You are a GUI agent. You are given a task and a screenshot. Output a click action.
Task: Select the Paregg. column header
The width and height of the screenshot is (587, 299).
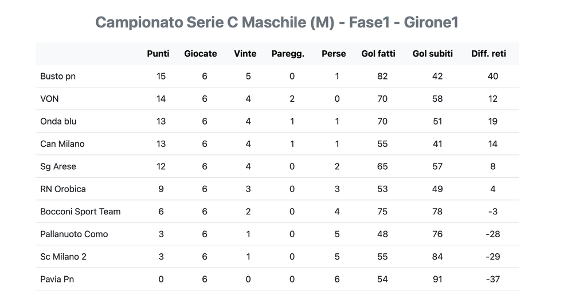tap(288, 54)
